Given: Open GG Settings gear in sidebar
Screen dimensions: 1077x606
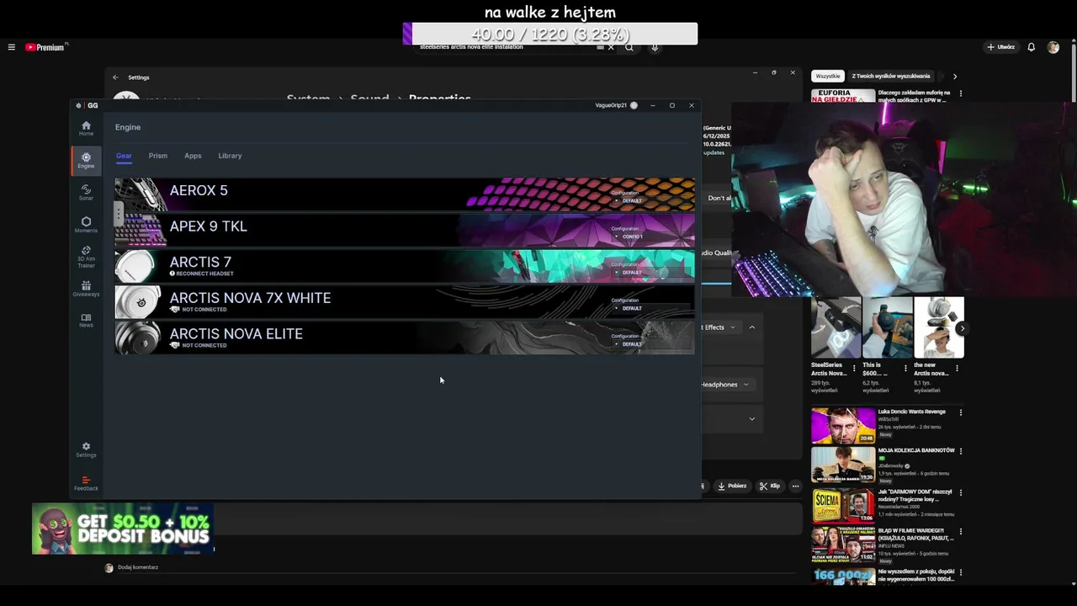Looking at the screenshot, I should 86,449.
